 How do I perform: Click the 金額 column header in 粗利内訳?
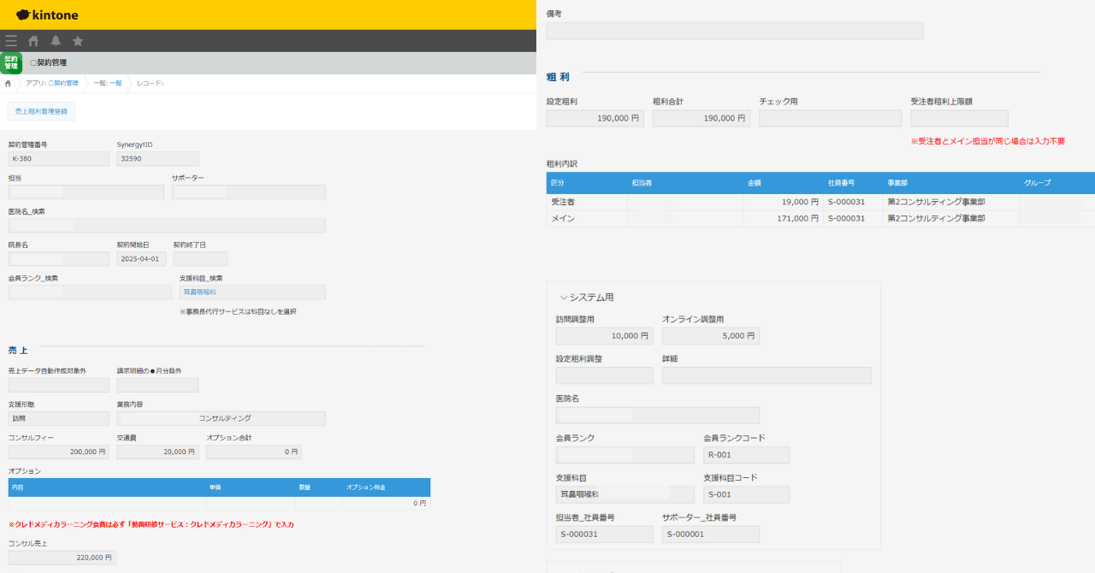(755, 183)
